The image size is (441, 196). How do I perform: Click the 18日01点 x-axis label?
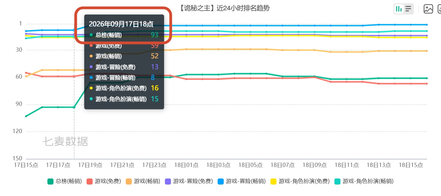[x=186, y=165]
